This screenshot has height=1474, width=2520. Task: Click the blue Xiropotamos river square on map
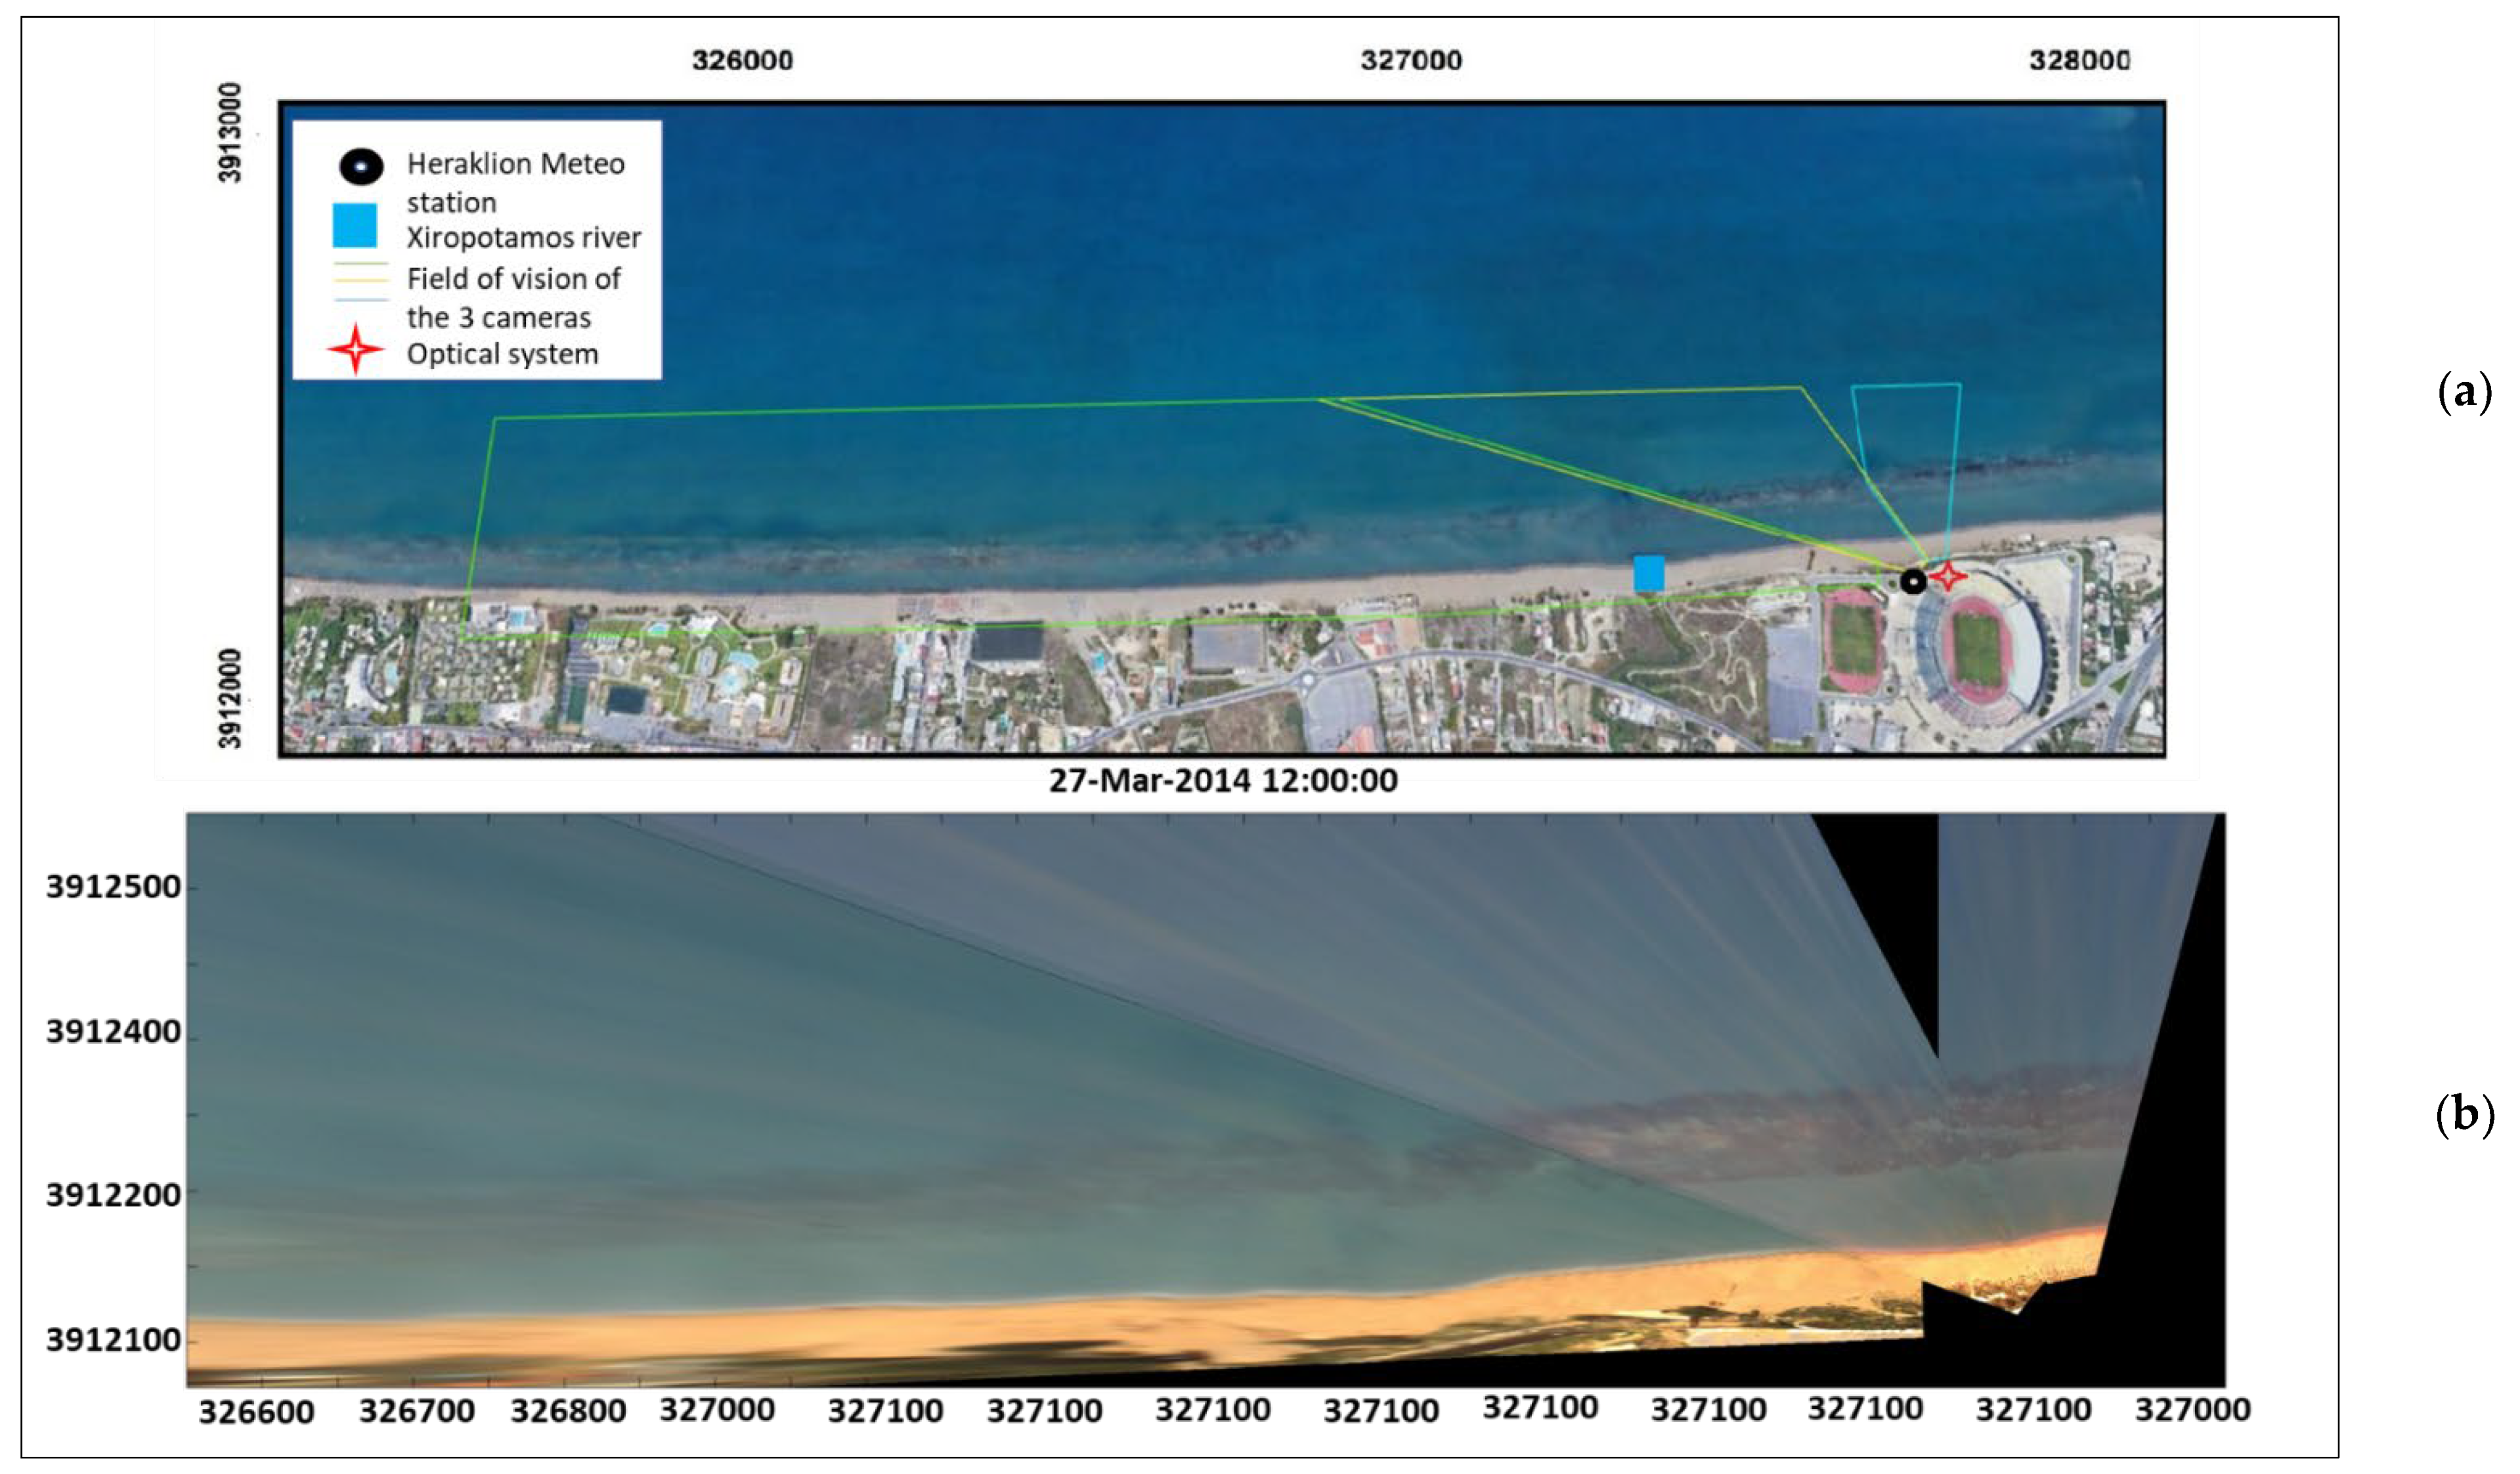pos(1649,574)
